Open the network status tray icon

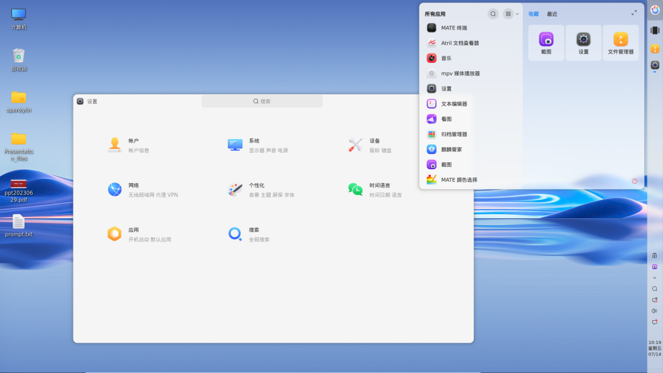655,300
